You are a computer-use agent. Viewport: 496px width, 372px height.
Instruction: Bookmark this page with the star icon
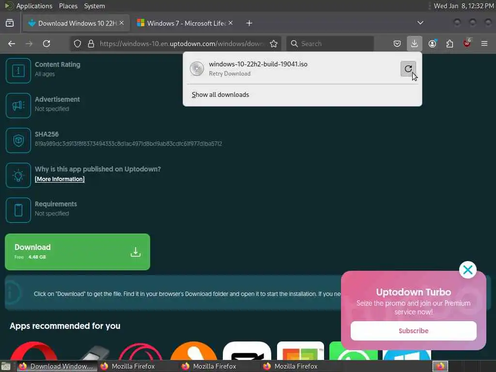click(274, 44)
